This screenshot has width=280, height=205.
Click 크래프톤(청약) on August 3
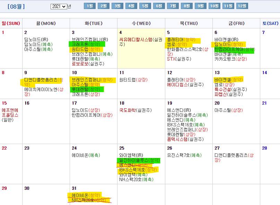(x=86, y=44)
